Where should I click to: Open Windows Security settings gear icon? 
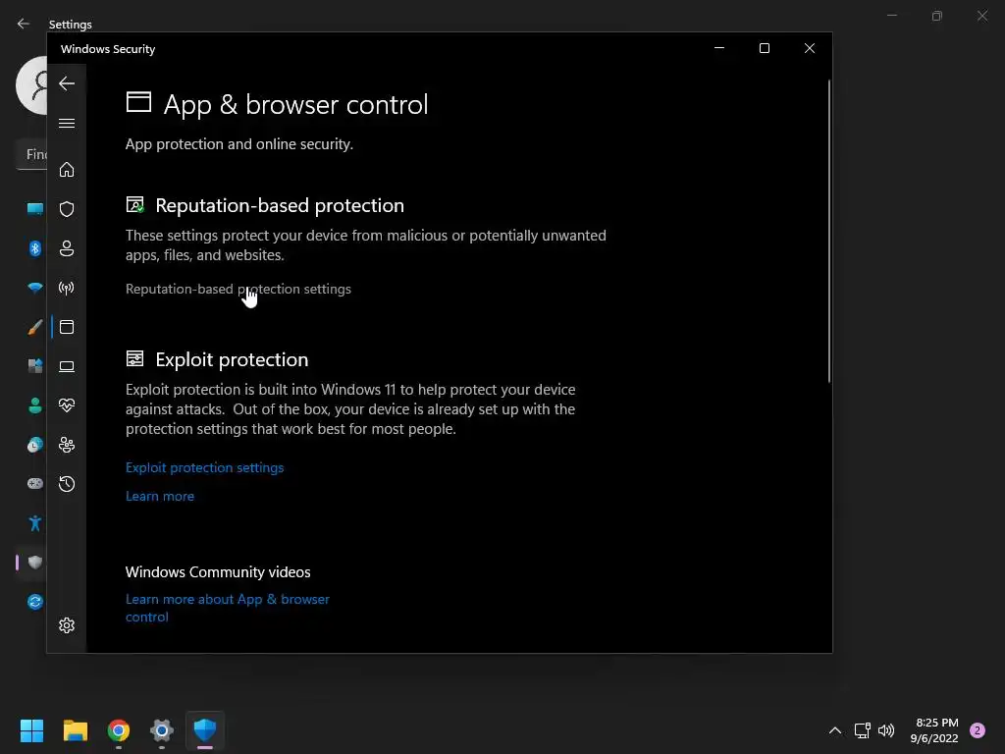coord(67,625)
